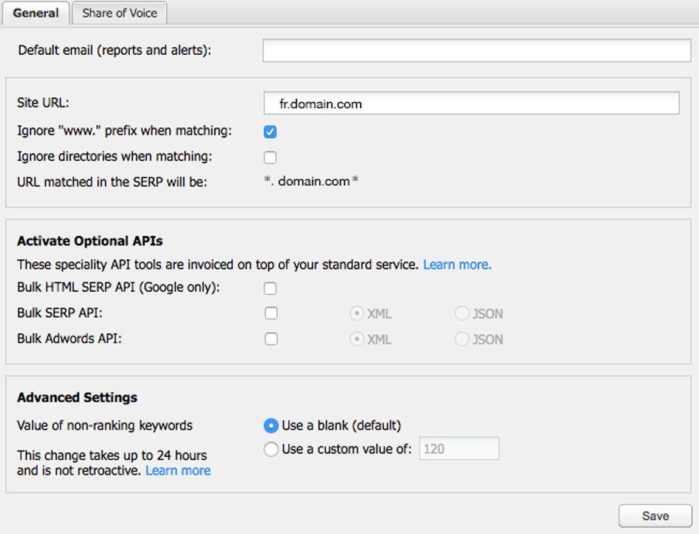Screen dimensions: 699x534
Task: Choose JSON format for Bulk SERP API
Action: [x=462, y=313]
